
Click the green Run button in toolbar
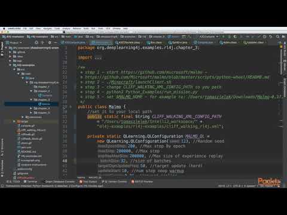(x=224, y=36)
